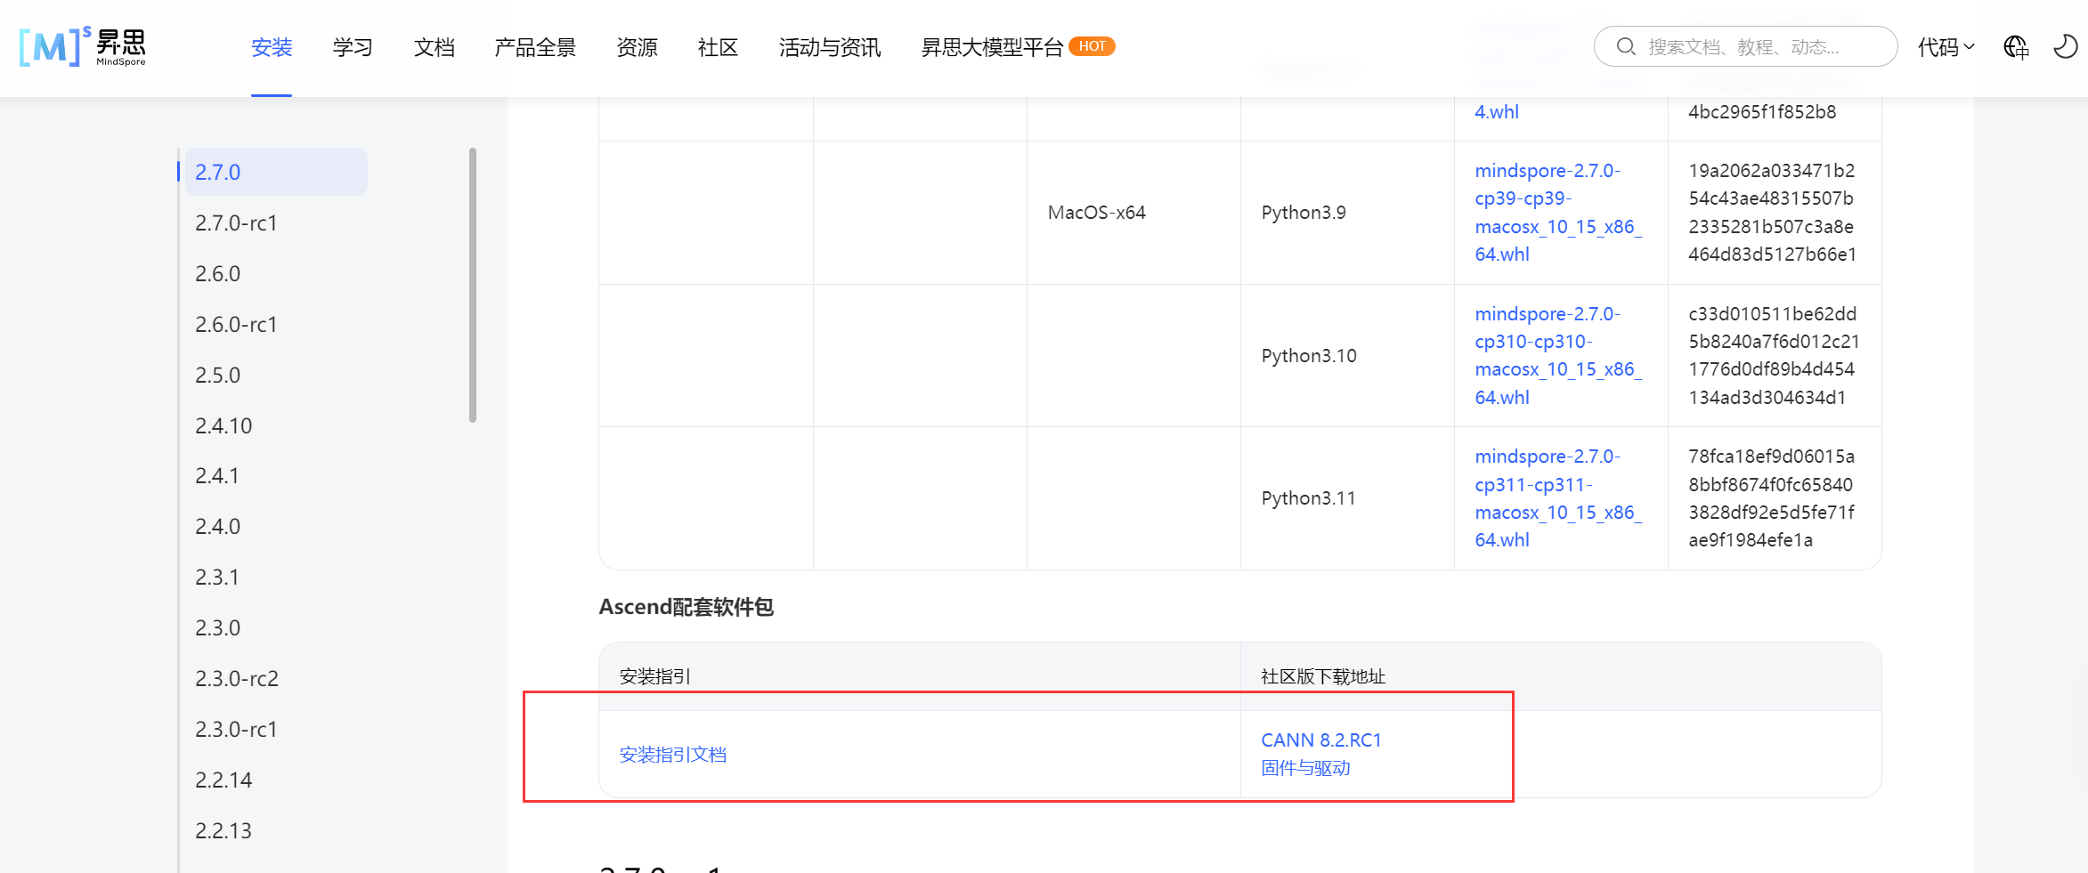Open the 活动与资讯 menu
The image size is (2088, 873).
(x=830, y=47)
